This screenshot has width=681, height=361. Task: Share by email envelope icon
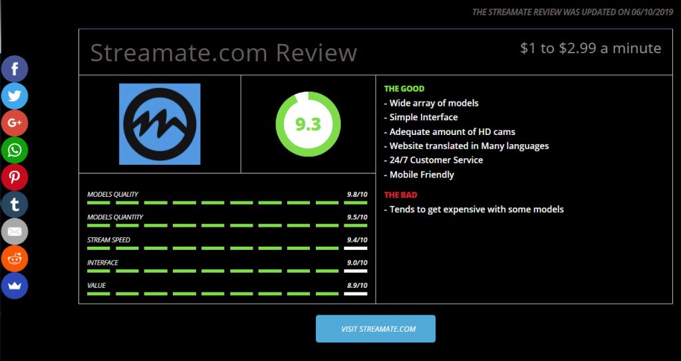click(14, 231)
